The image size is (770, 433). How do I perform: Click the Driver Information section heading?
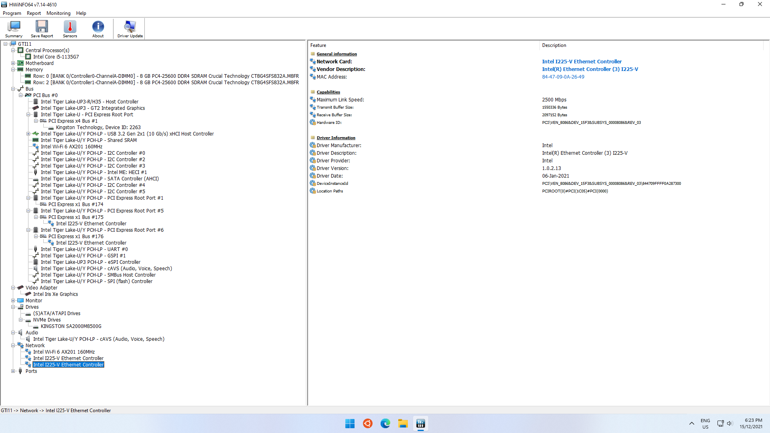click(x=336, y=138)
